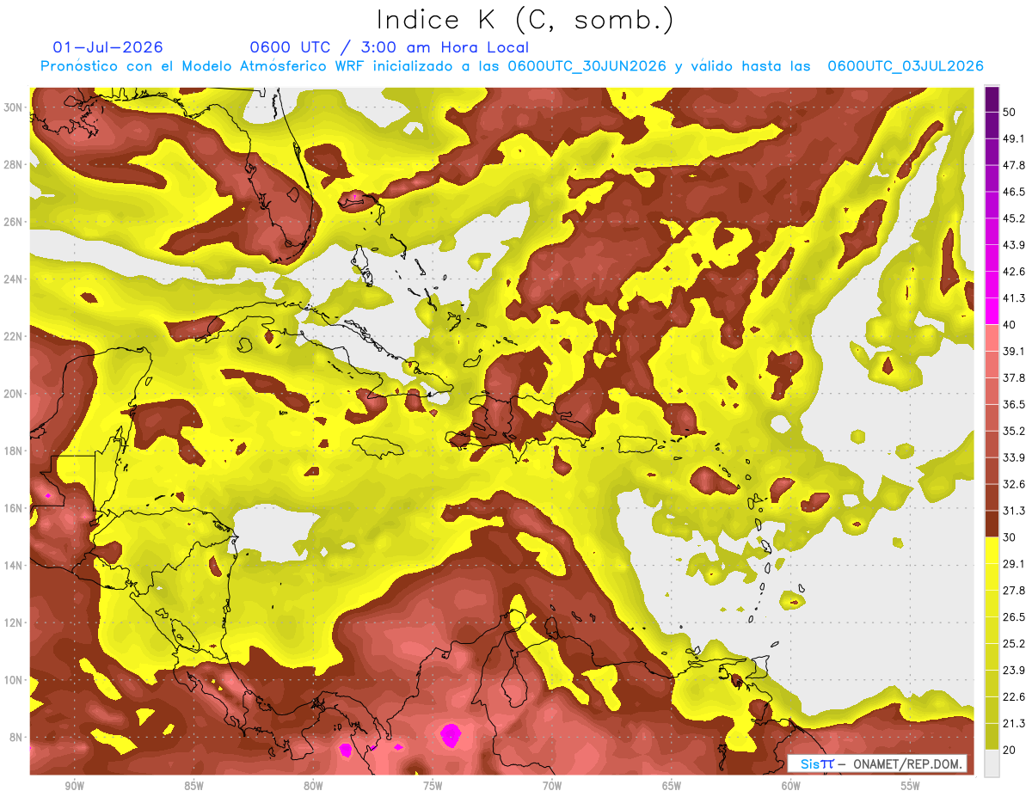
Task: Click the gray swatch at the color scale bottom
Action: click(x=992, y=763)
